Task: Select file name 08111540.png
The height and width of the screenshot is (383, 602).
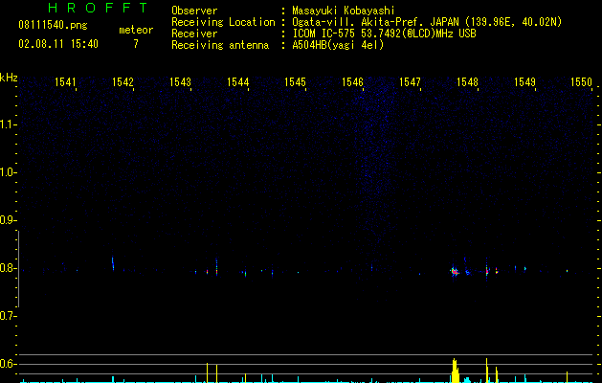Action: click(53, 26)
